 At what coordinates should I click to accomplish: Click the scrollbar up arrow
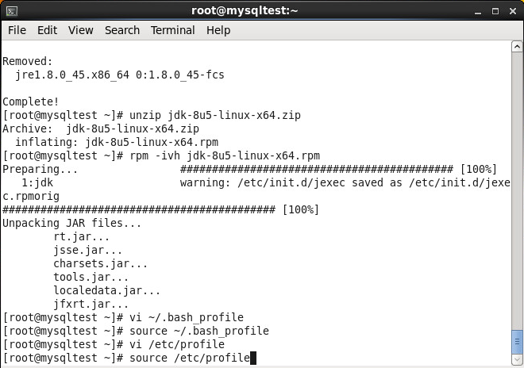(517, 47)
